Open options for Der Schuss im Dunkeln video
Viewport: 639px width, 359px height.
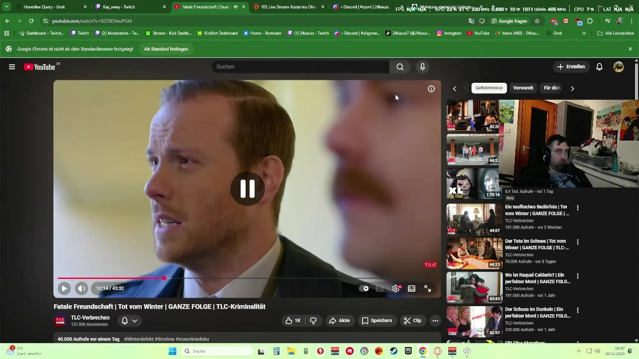[x=578, y=310]
